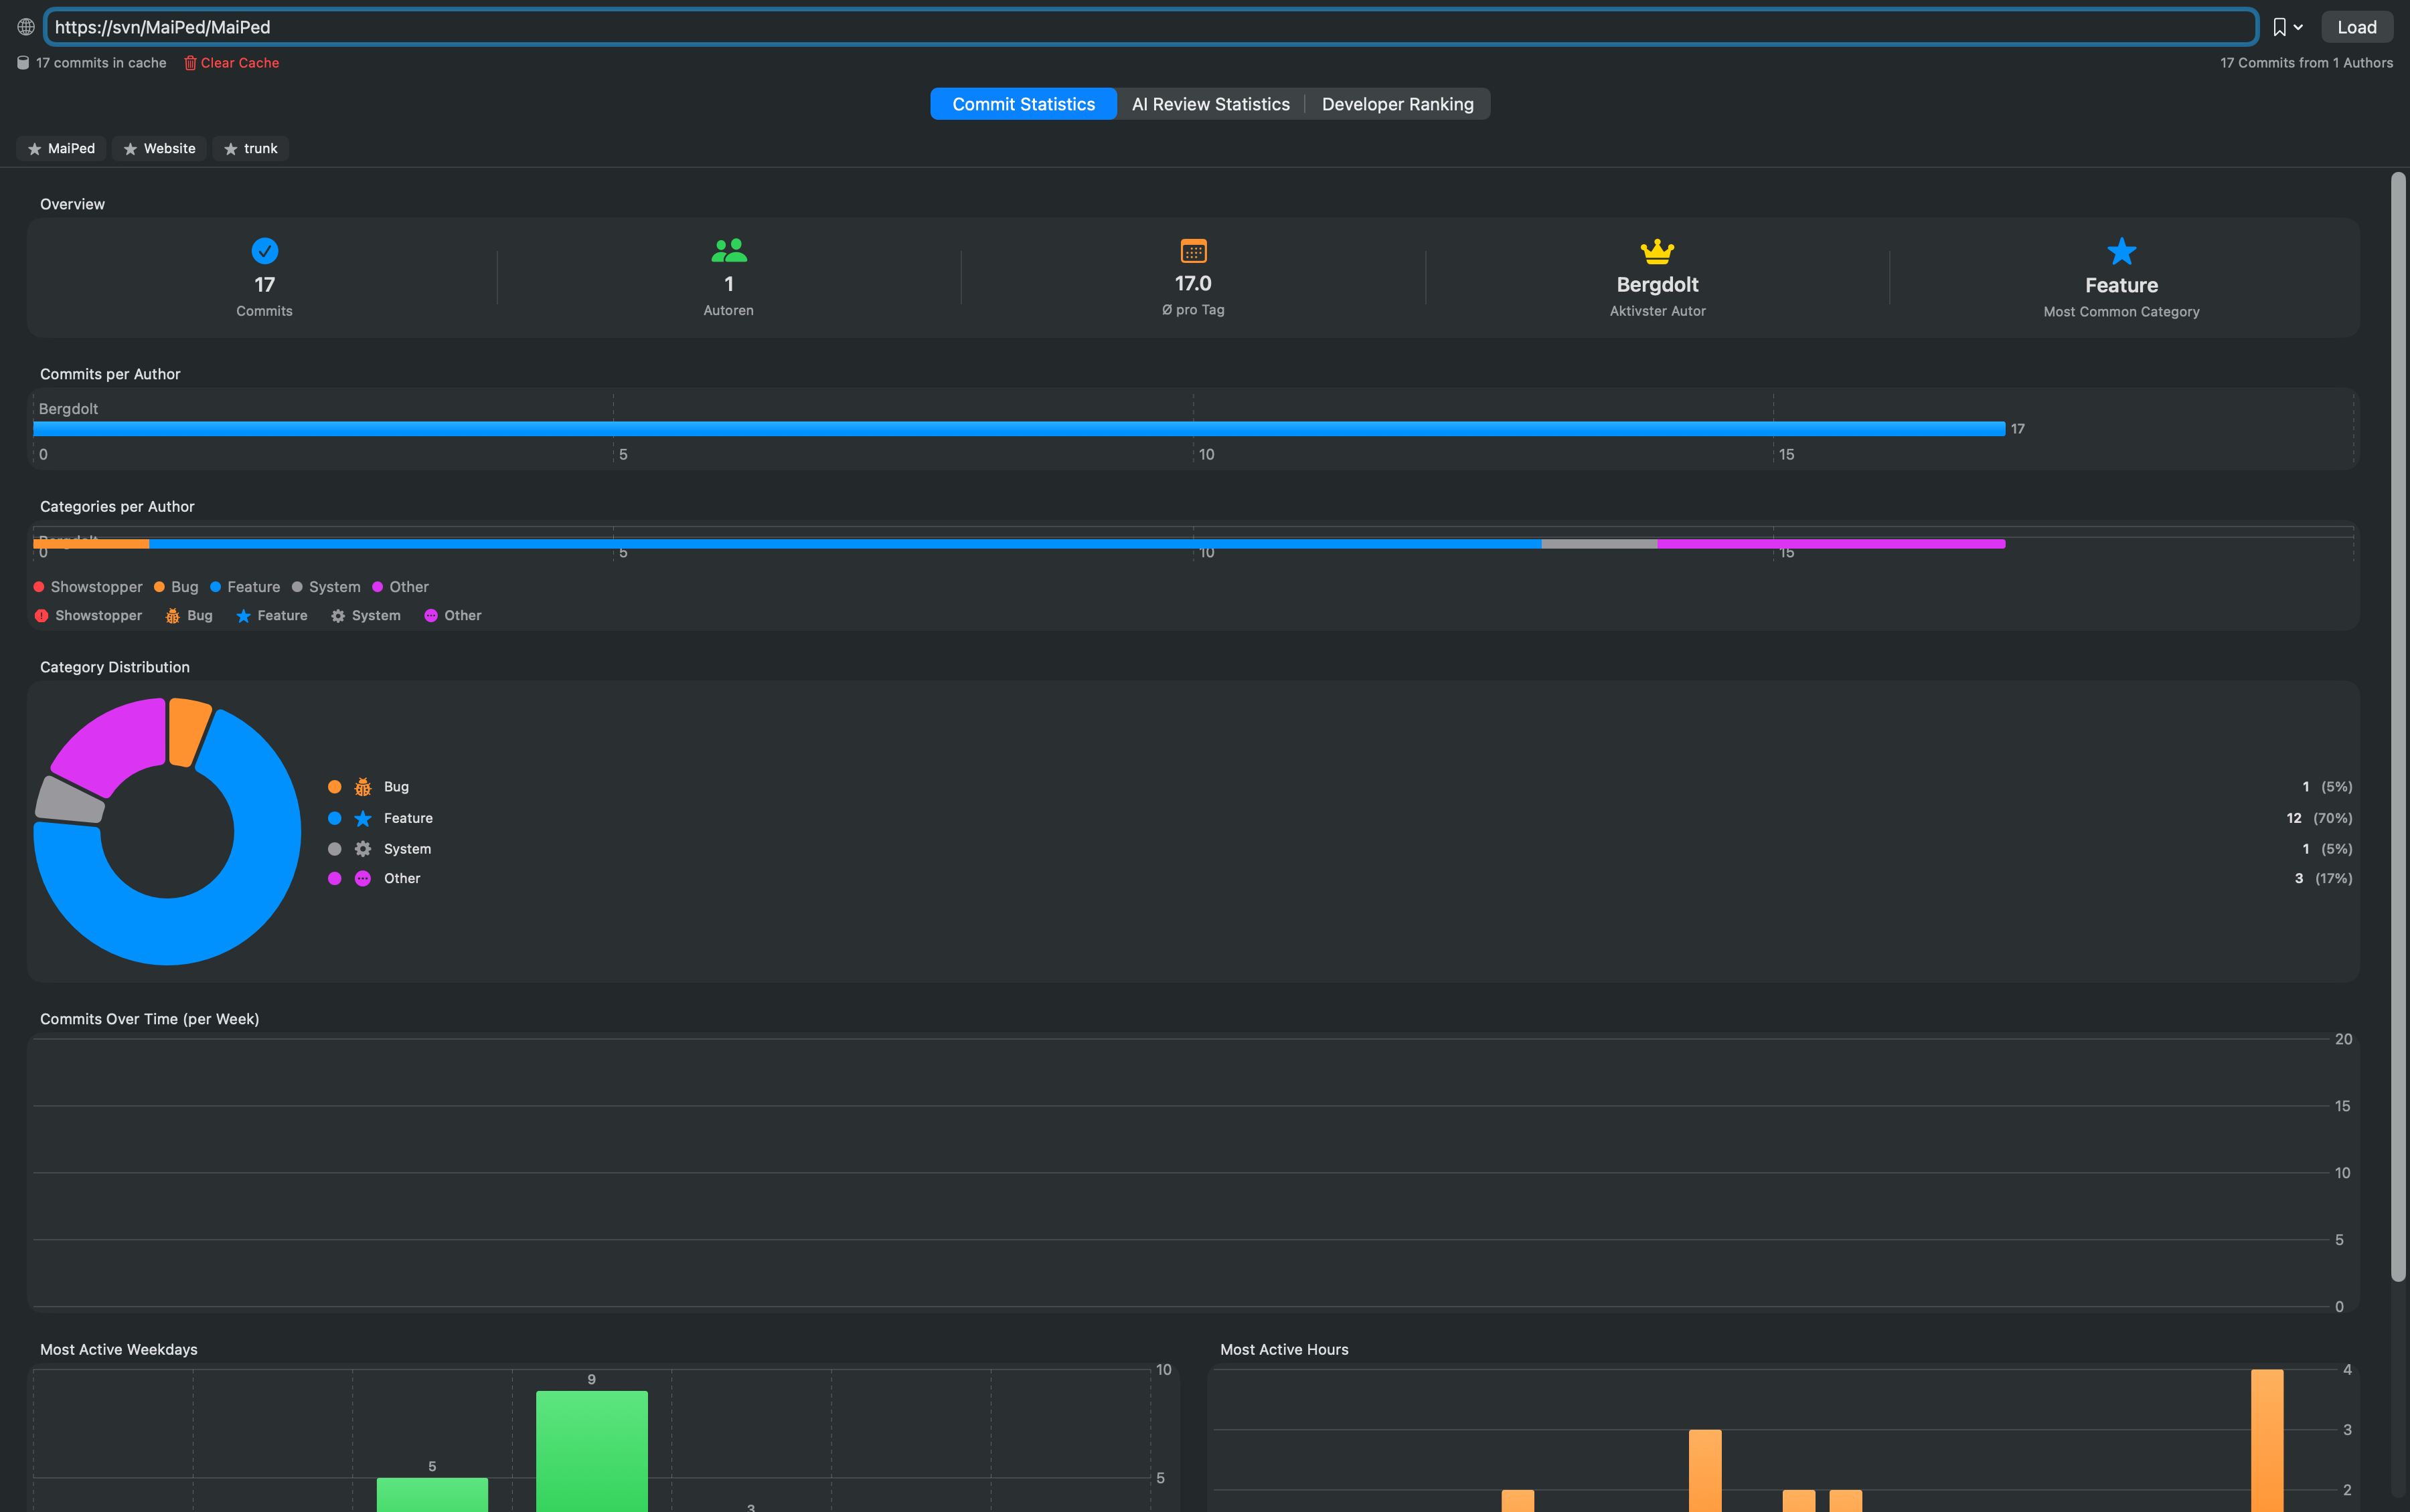Click the red trash icon beside Clear Cache
This screenshot has height=1512, width=2410.
pyautogui.click(x=190, y=62)
